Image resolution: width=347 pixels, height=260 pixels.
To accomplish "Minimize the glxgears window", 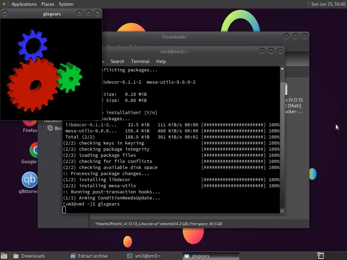I will click(x=79, y=14).
